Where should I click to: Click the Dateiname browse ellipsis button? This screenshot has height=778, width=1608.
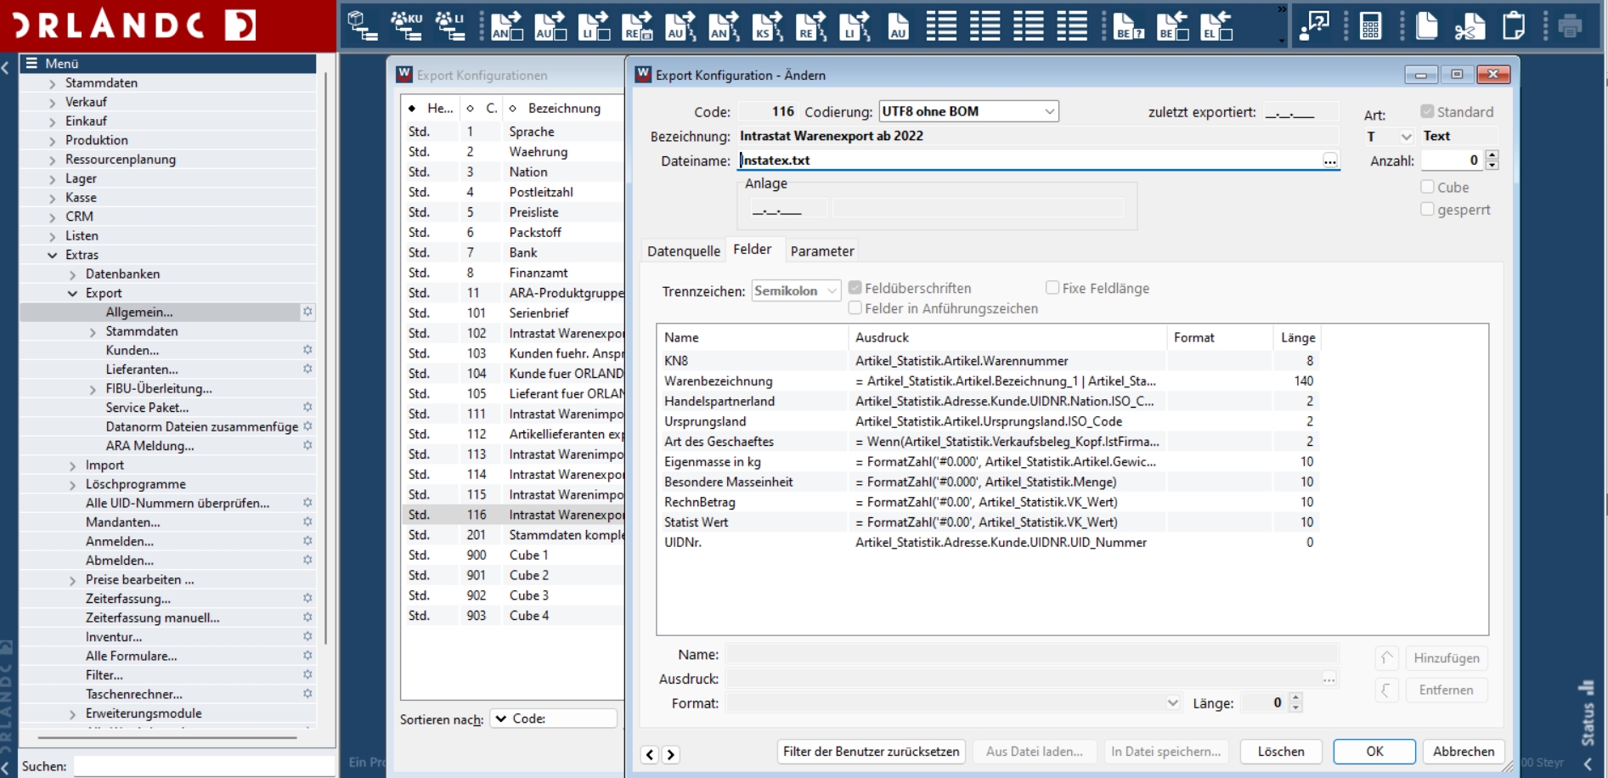(1330, 160)
